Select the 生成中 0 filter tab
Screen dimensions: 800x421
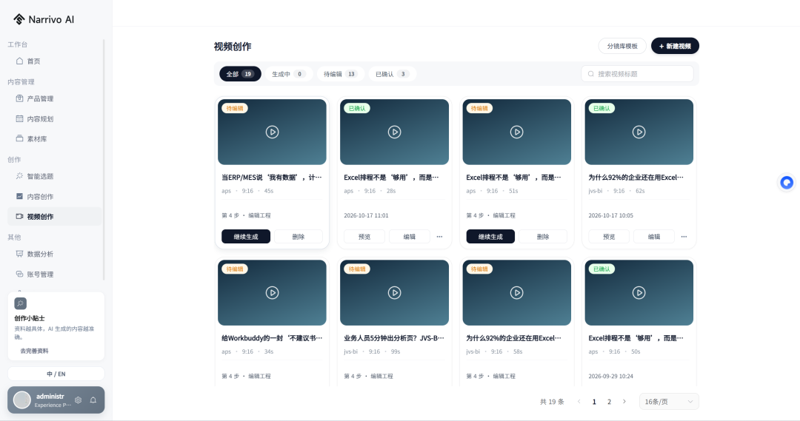coord(288,74)
